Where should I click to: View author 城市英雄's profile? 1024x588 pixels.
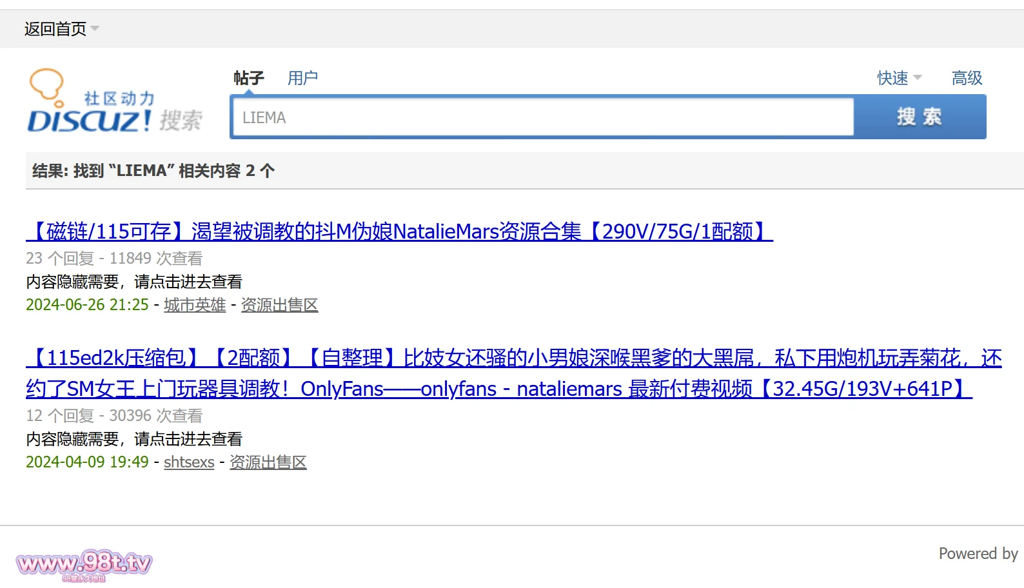(x=195, y=305)
